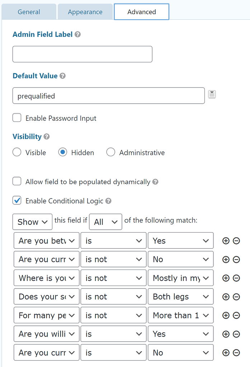Remove the 'Mostly in my' rule row
The image size is (250, 367).
click(x=236, y=278)
